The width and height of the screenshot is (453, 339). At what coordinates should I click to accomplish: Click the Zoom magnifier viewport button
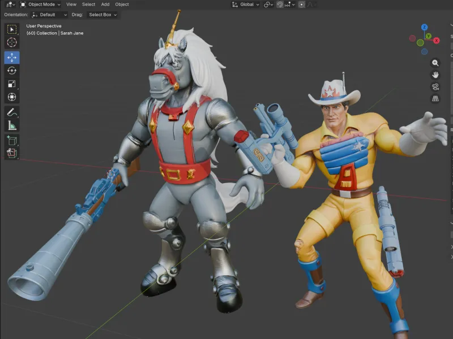(x=435, y=63)
